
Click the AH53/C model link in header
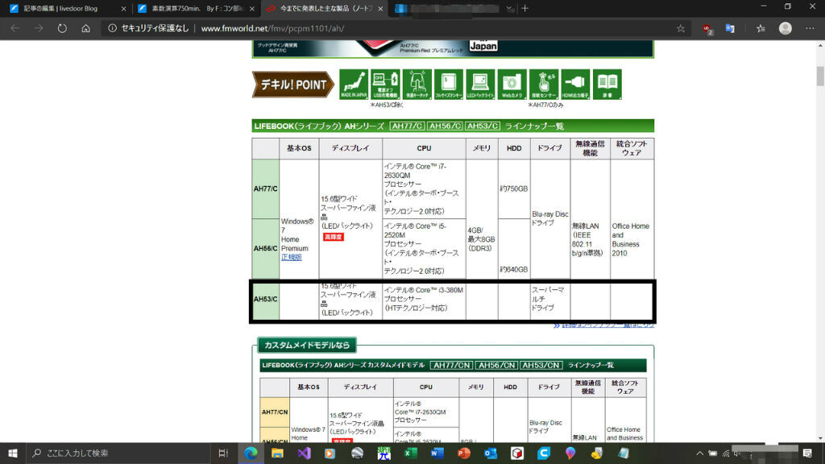[x=482, y=126]
